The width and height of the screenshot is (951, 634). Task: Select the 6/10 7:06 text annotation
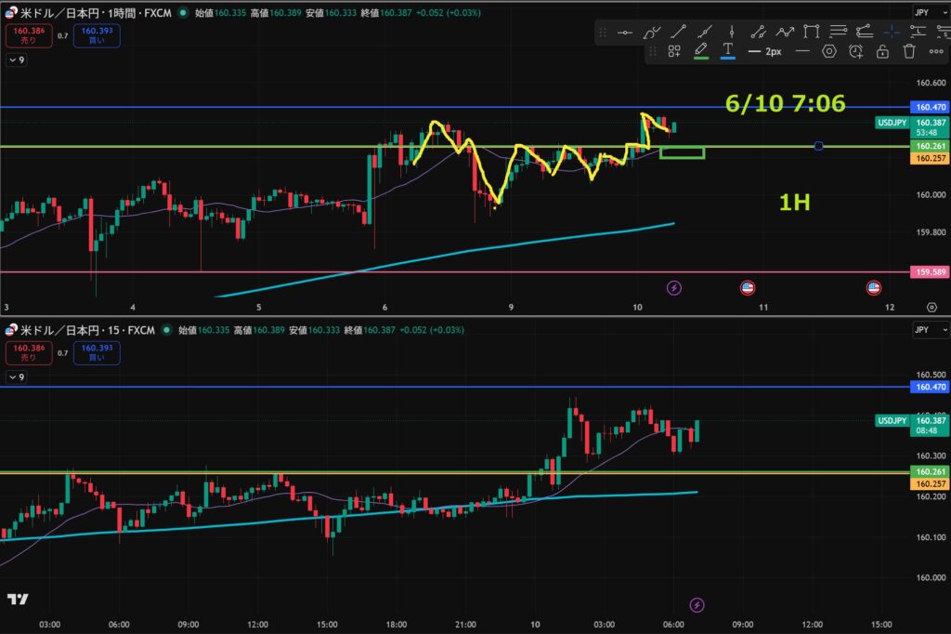[785, 104]
